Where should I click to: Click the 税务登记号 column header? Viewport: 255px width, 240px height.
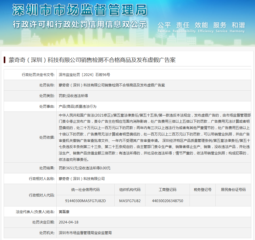[203, 190]
